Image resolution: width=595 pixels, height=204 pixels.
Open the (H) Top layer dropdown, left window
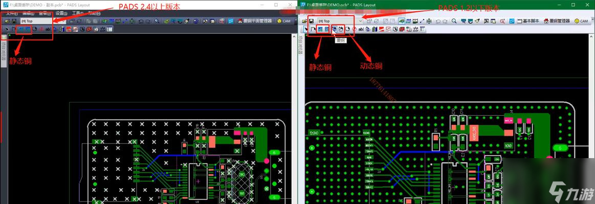(43, 21)
